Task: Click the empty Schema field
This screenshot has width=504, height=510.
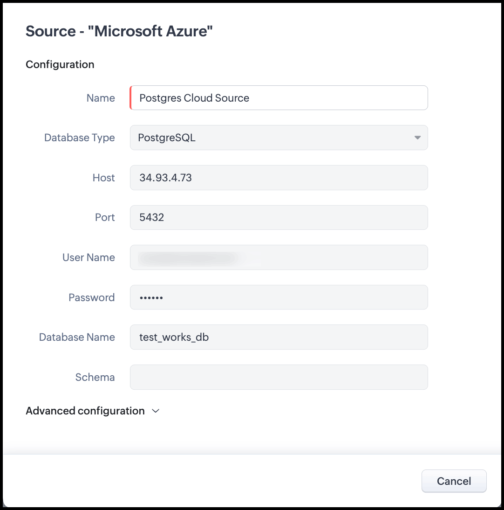Action: (x=279, y=377)
